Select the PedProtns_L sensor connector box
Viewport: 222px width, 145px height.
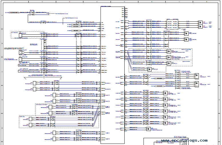[30, 119]
